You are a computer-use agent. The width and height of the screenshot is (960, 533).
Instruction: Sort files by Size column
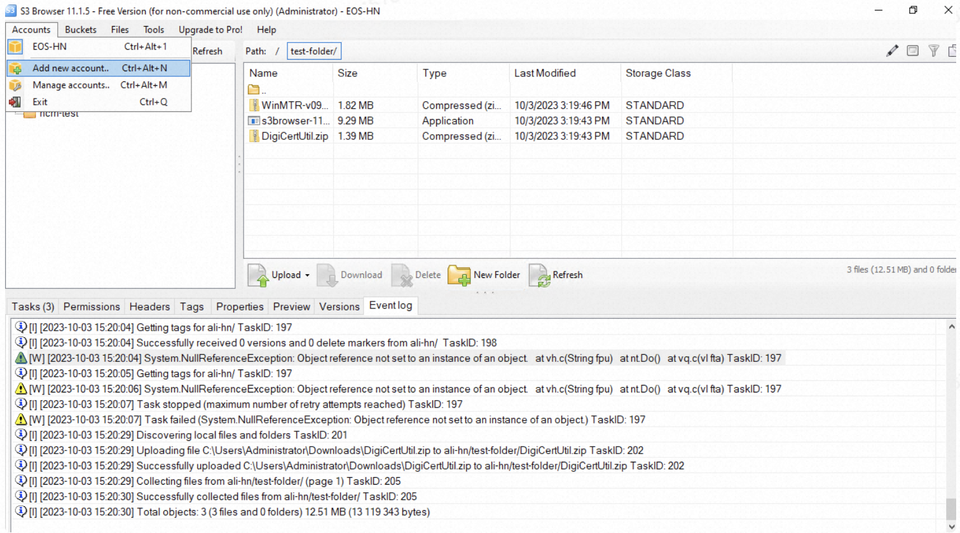click(375, 74)
